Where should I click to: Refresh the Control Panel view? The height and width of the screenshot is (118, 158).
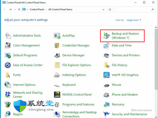[x=110, y=9]
